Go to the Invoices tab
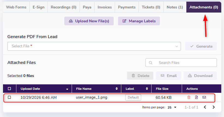224x117 pixels. tap(105, 7)
